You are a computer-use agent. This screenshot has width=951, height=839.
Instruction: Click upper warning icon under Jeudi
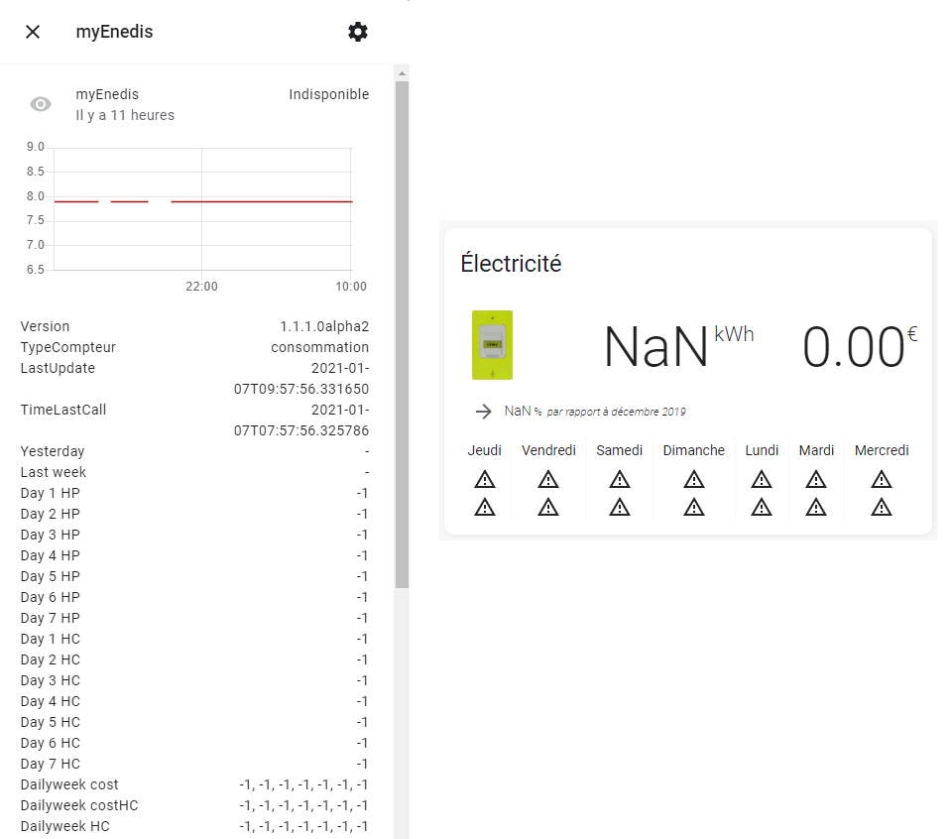(485, 479)
